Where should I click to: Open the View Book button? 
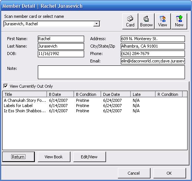54,157
